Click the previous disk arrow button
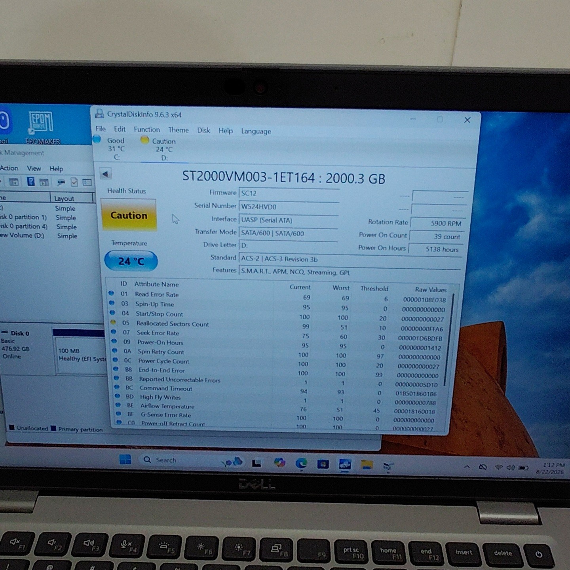Image resolution: width=570 pixels, height=570 pixels. pos(105,174)
